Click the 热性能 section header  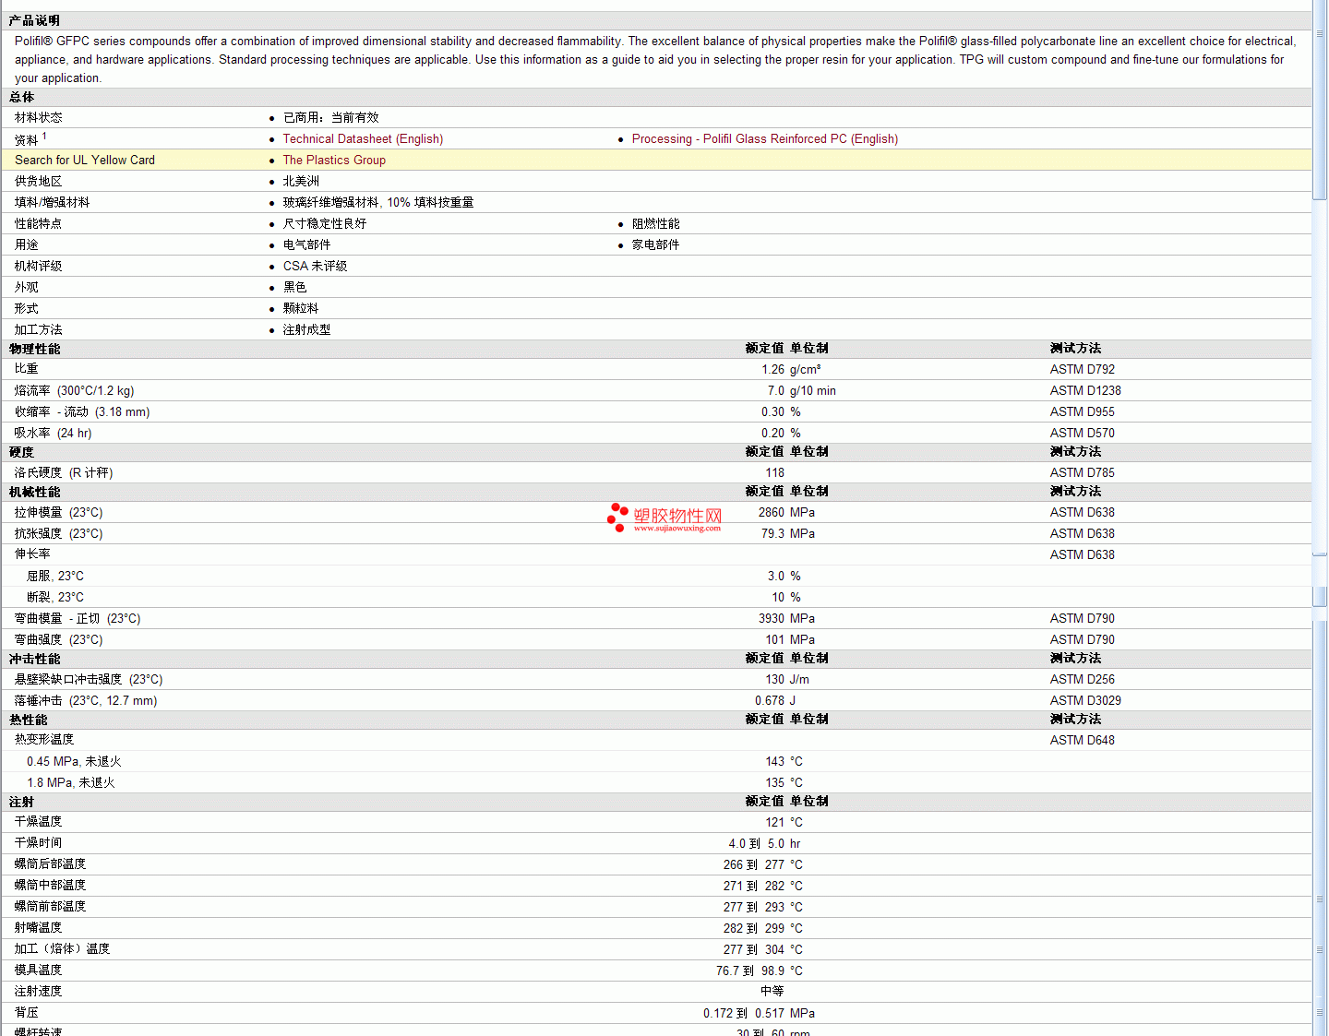(x=28, y=720)
